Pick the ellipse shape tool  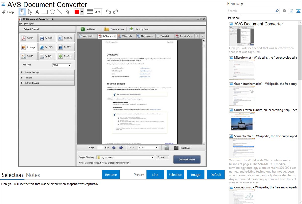(x=52, y=12)
